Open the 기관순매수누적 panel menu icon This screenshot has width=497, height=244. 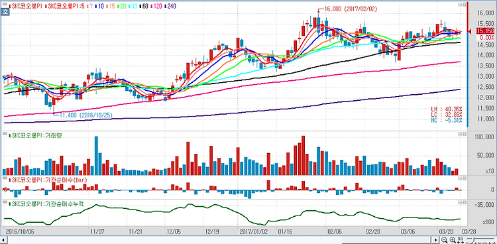(x=5, y=202)
